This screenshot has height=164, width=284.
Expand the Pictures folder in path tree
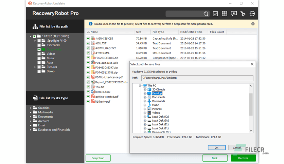[35, 67]
